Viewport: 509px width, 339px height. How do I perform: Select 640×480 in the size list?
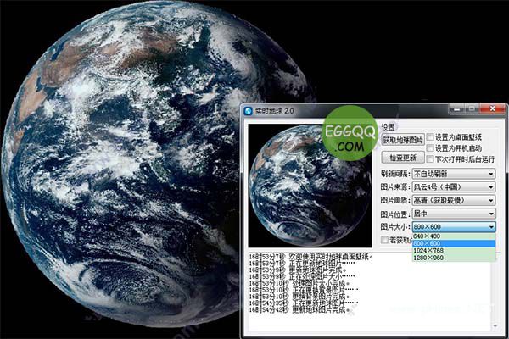click(454, 236)
